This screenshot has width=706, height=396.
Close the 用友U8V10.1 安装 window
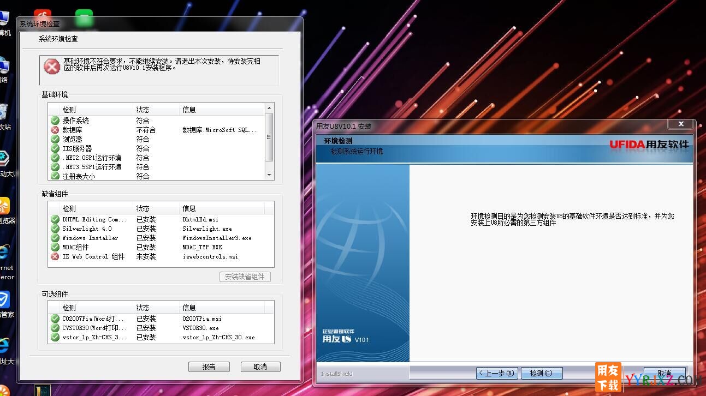(681, 124)
